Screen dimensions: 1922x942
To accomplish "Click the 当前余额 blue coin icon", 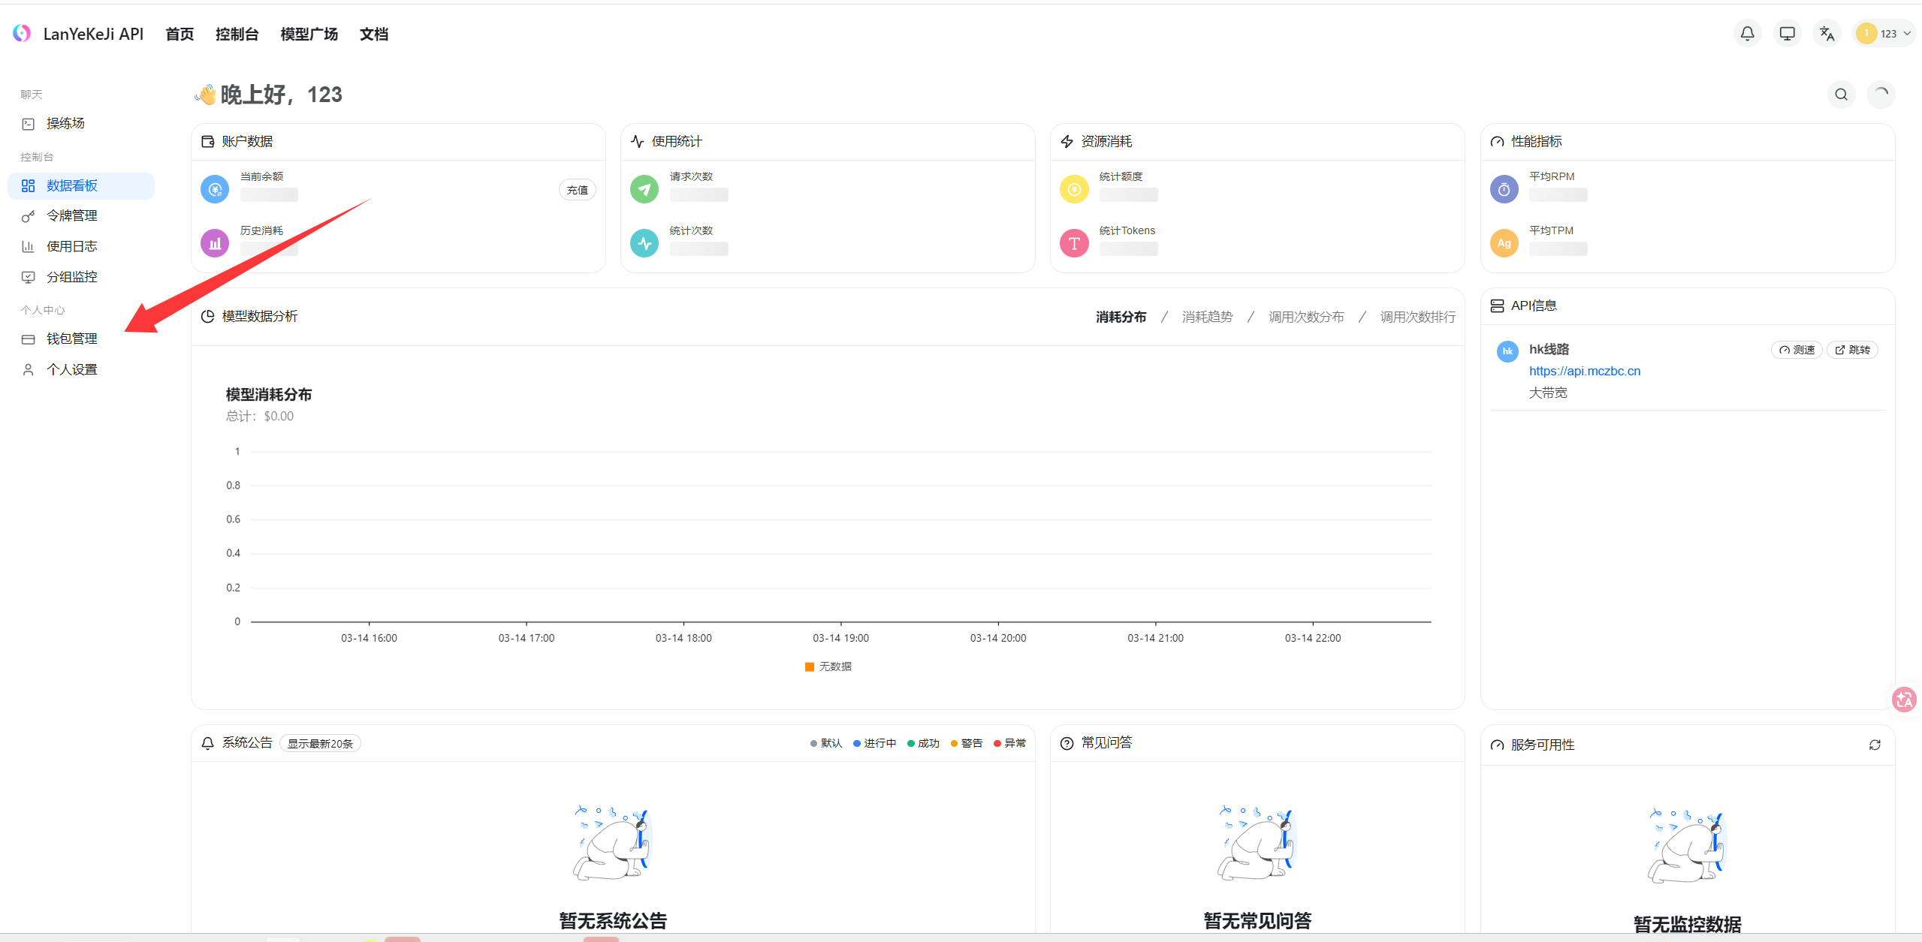I will pyautogui.click(x=215, y=190).
